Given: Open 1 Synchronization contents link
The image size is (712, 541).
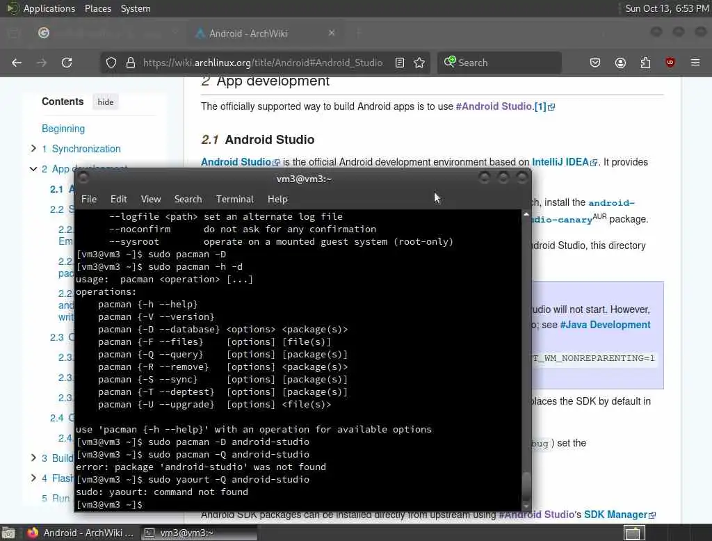Looking at the screenshot, I should pyautogui.click(x=81, y=149).
